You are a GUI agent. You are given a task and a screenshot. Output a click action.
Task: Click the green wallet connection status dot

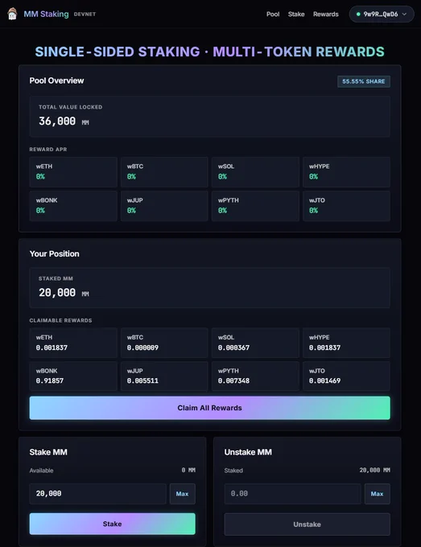[358, 14]
